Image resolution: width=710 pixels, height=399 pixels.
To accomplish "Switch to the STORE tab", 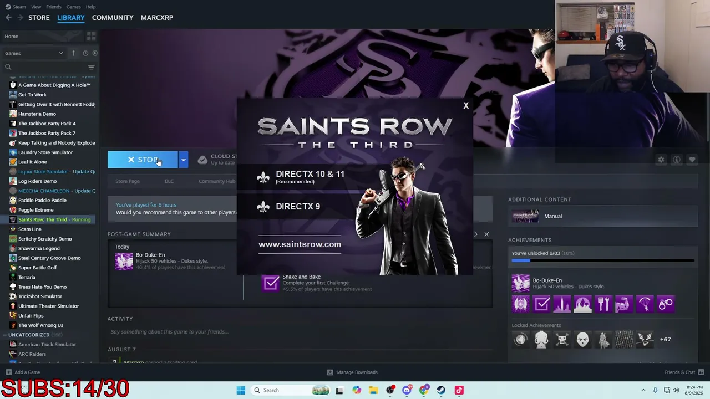I will tap(39, 18).
